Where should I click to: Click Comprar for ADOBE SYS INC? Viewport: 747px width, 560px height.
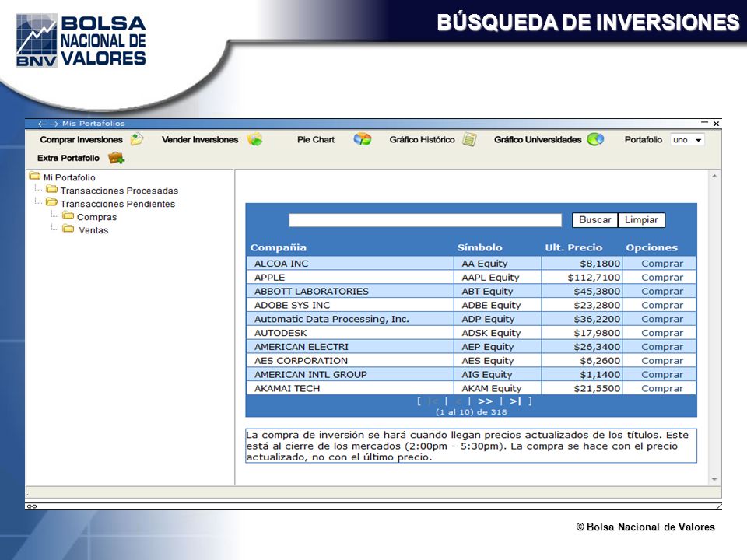coord(662,305)
